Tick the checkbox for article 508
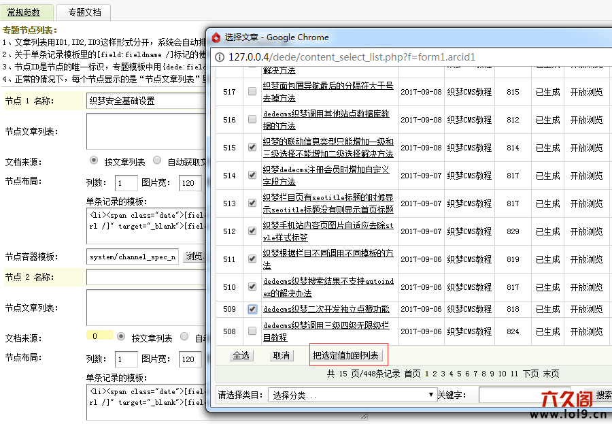 click(x=252, y=331)
